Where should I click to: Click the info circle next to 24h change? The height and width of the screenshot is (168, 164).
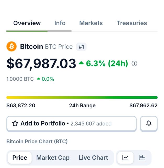click(134, 64)
